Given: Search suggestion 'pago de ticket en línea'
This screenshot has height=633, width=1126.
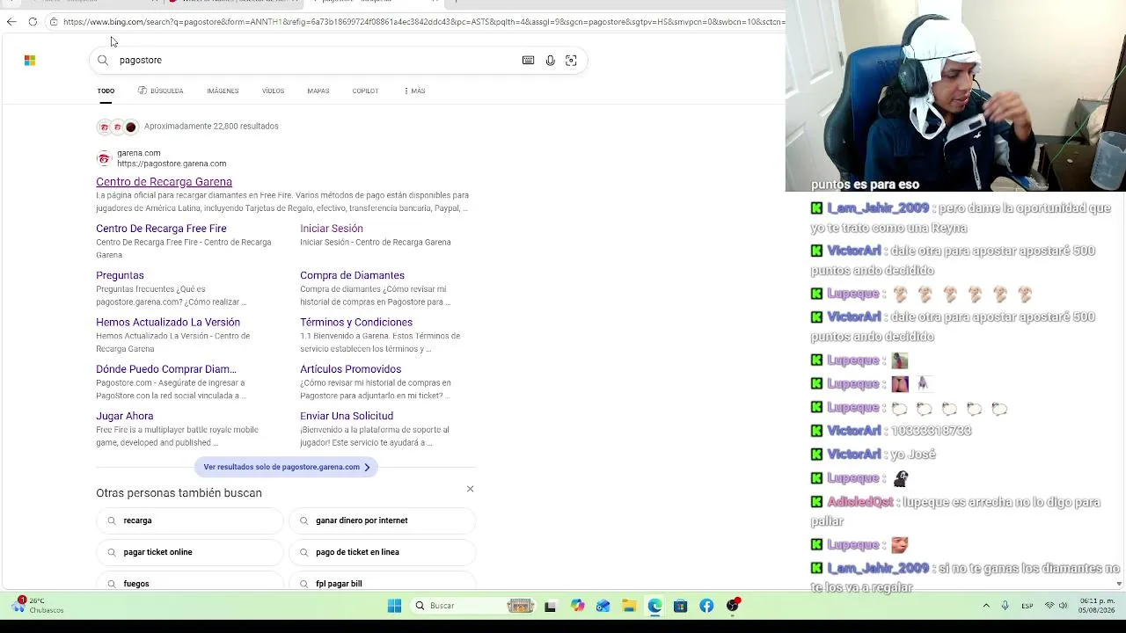Looking at the screenshot, I should [382, 552].
